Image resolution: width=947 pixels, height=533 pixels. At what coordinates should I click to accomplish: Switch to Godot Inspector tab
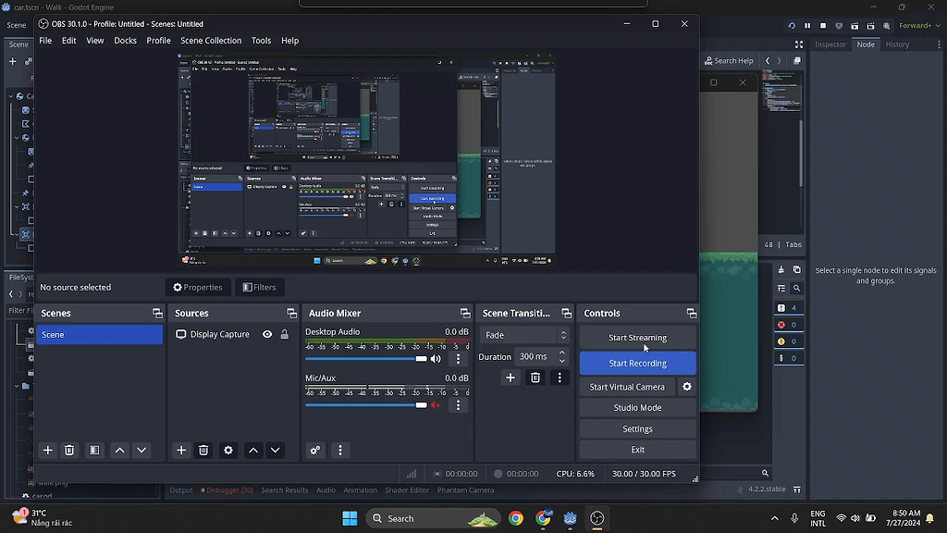830,44
